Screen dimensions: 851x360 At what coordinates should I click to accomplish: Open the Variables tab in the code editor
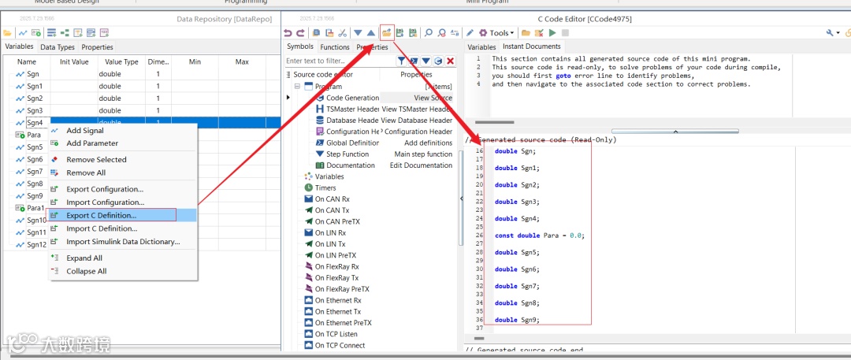point(482,47)
